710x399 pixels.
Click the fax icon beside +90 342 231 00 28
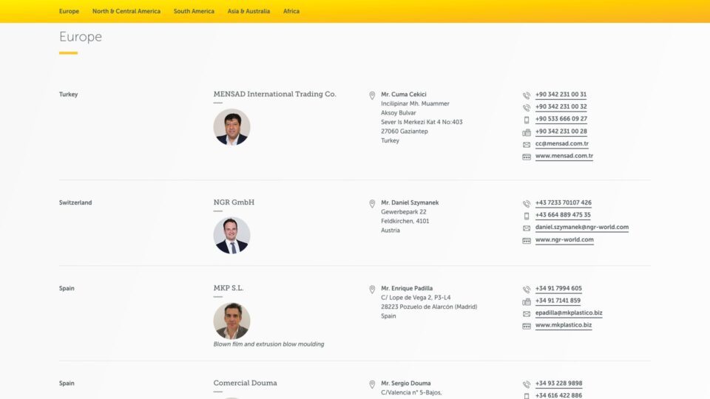(x=527, y=132)
